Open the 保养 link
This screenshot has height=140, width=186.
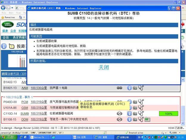pos(5,31)
